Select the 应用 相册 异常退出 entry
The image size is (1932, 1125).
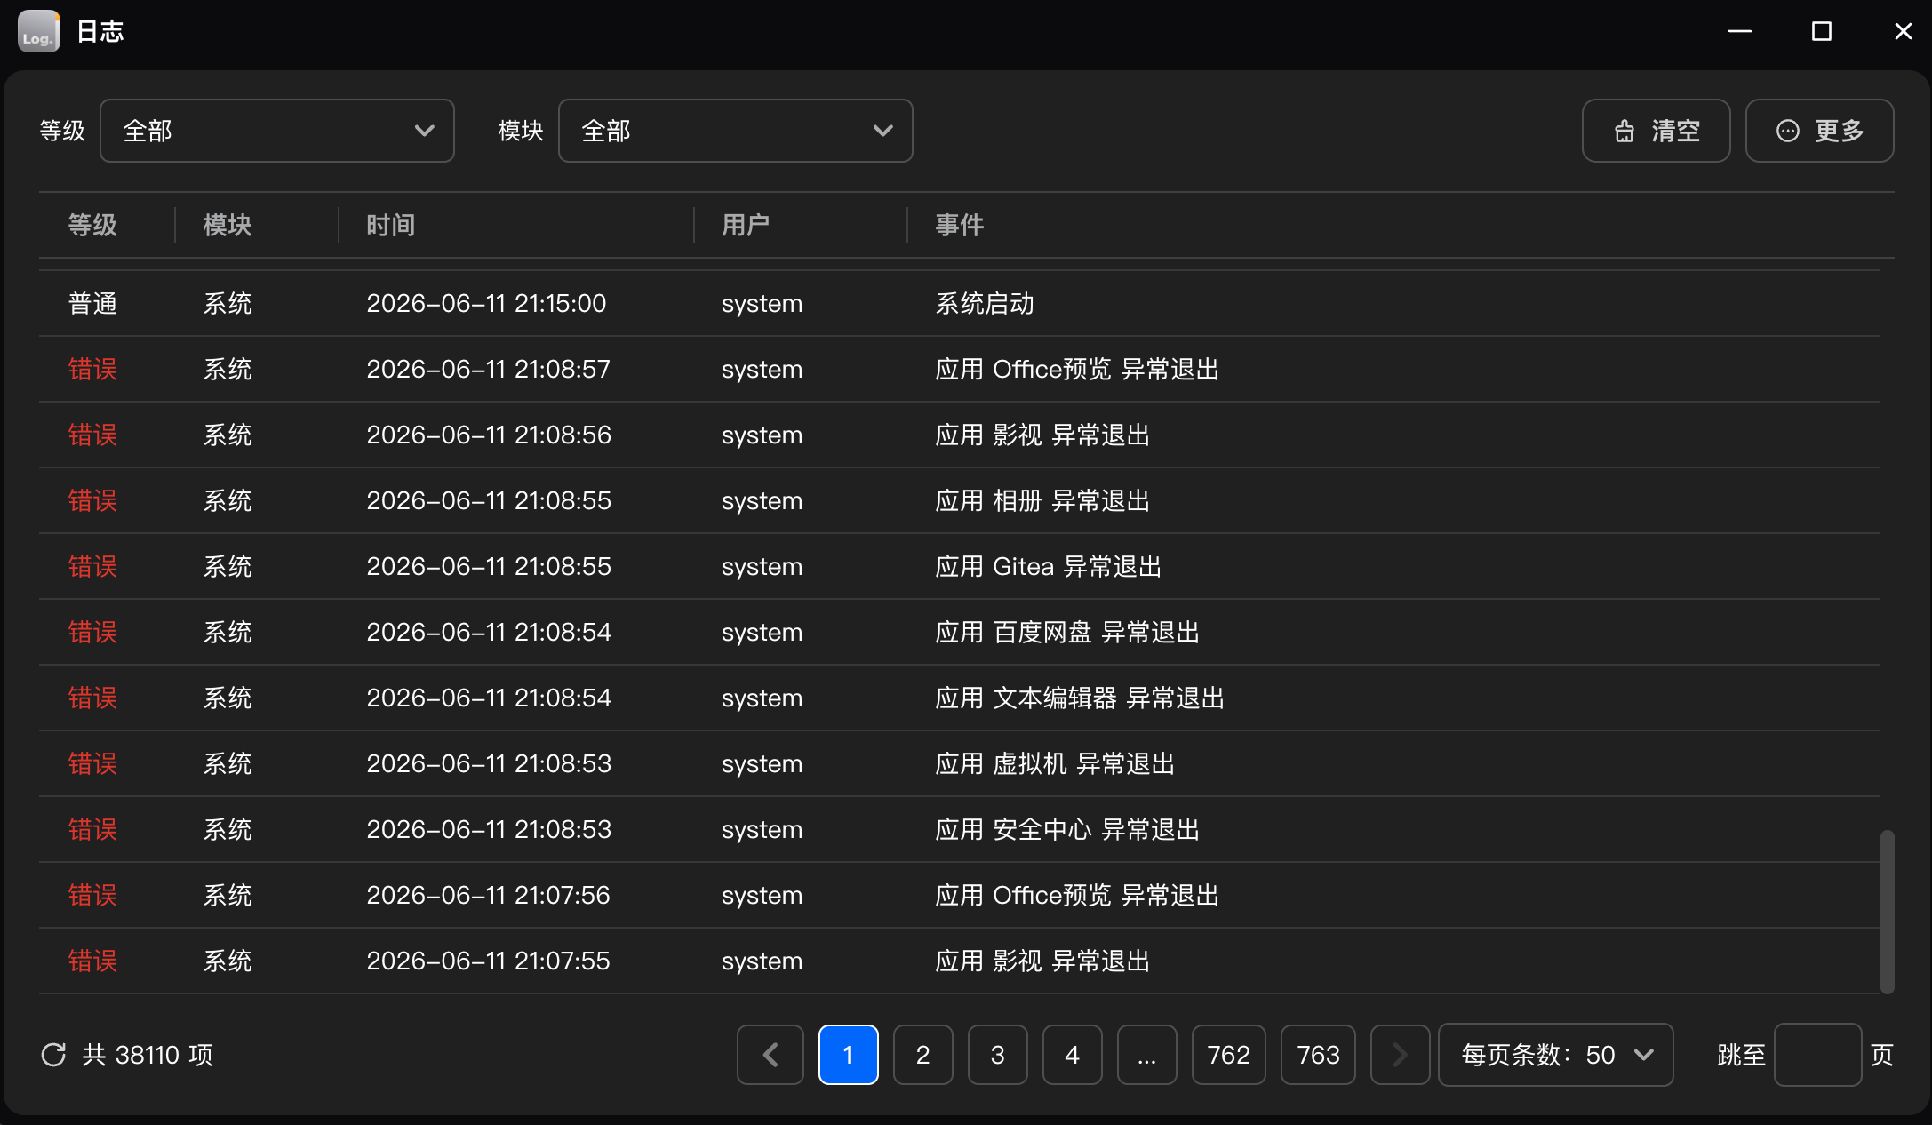pyautogui.click(x=960, y=500)
